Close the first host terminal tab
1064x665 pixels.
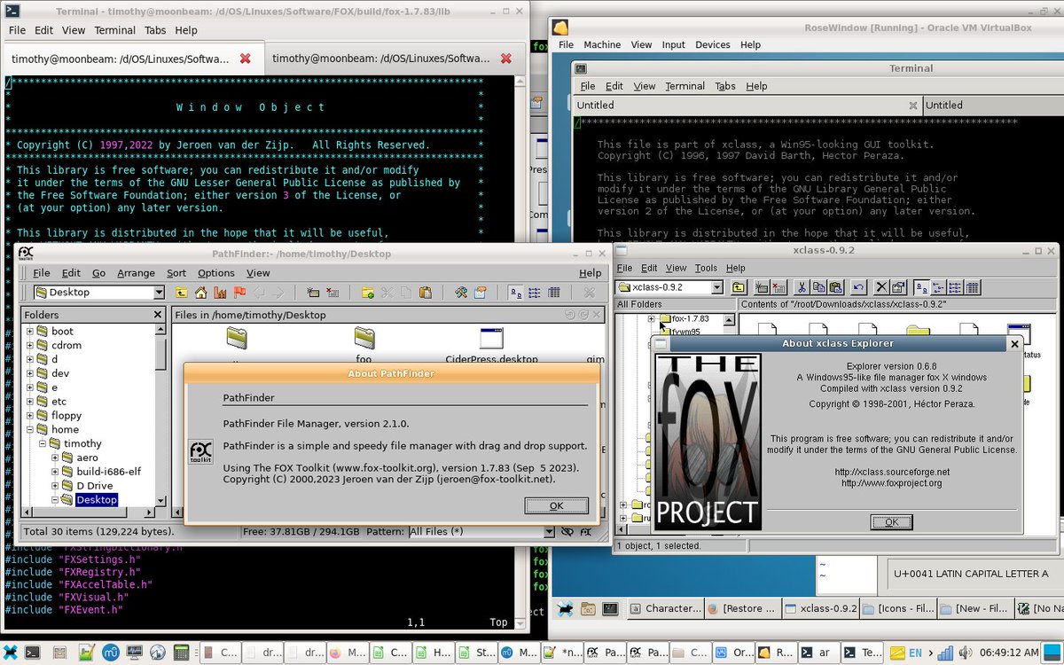tap(246, 59)
